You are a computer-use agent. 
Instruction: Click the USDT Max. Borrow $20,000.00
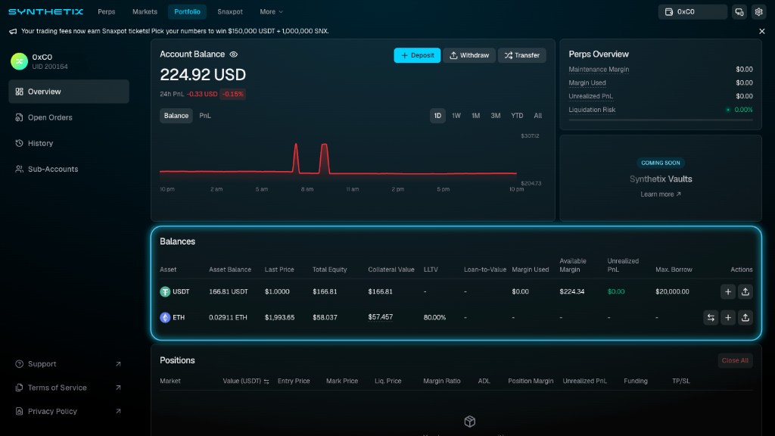pyautogui.click(x=672, y=291)
